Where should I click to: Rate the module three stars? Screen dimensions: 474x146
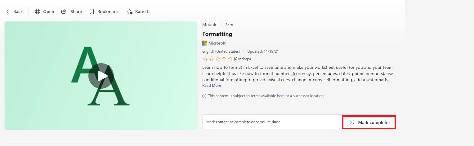click(x=218, y=59)
